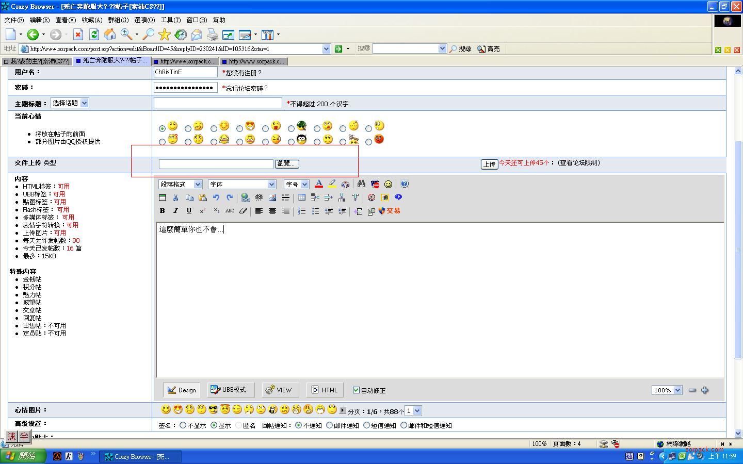Toggle the 自动修正 checkbox
The image size is (743, 464).
tap(356, 390)
